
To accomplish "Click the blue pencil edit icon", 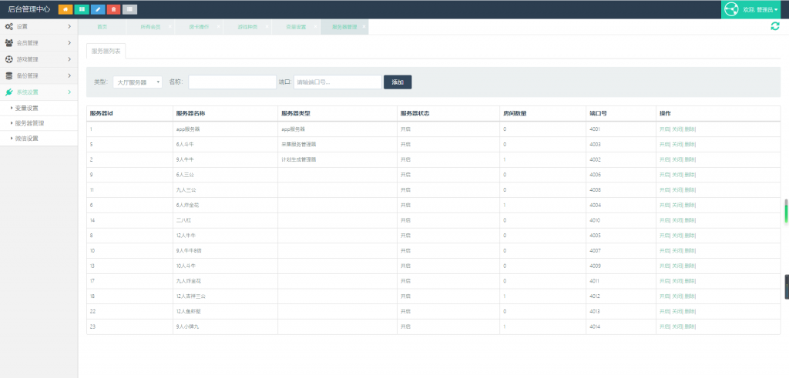I will pyautogui.click(x=98, y=9).
